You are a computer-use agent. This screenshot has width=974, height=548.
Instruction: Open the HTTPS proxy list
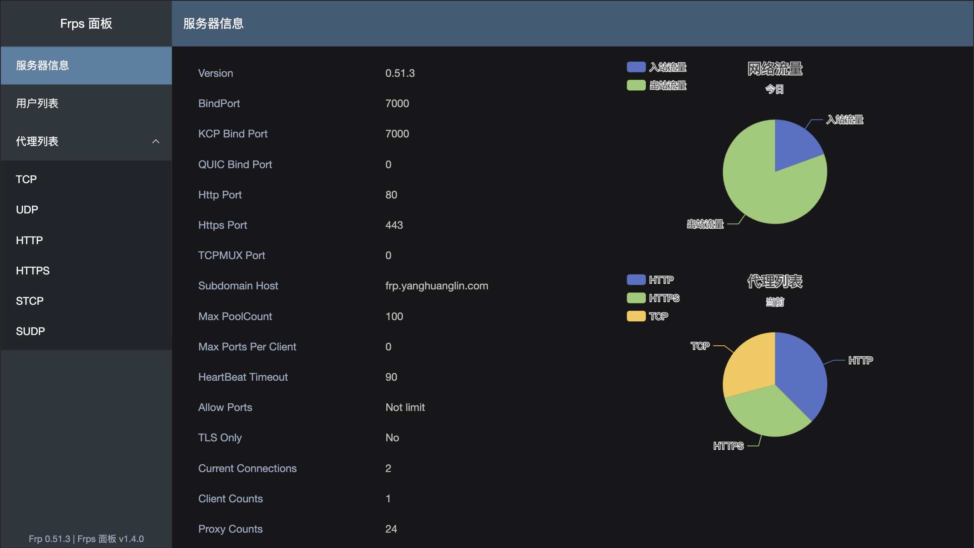tap(33, 271)
